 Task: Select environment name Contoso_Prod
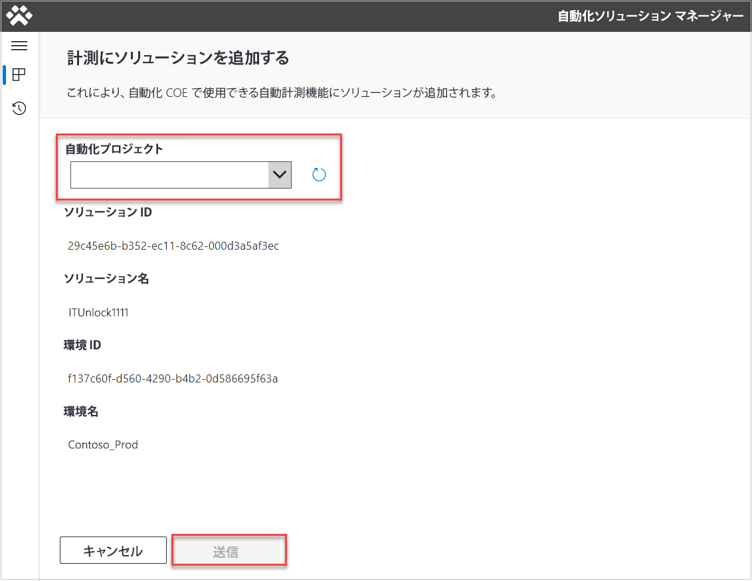click(102, 445)
